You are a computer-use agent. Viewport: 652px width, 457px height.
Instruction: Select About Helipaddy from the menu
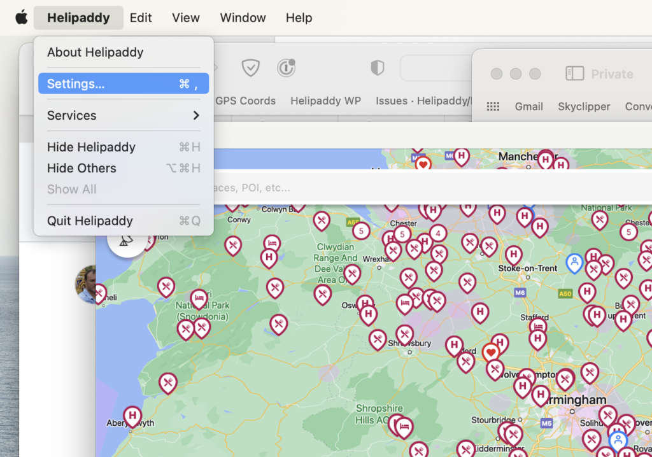pos(96,52)
